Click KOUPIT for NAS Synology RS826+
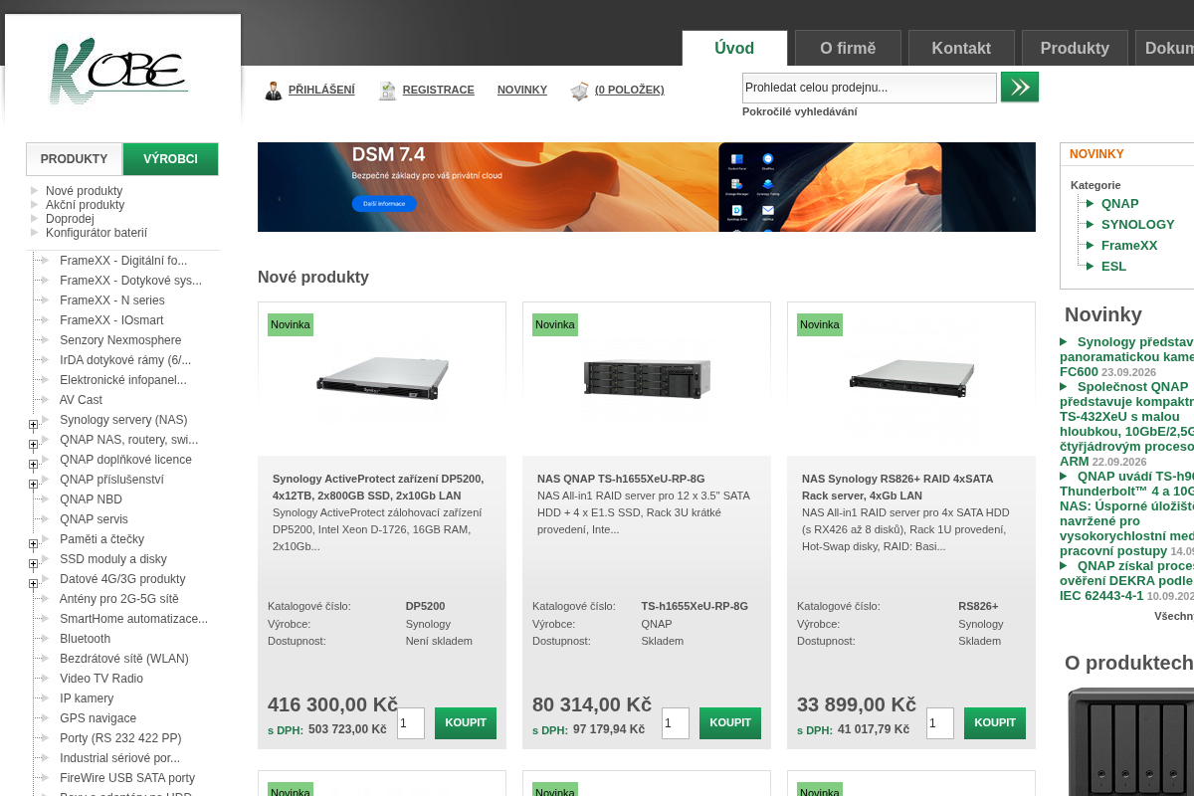The width and height of the screenshot is (1194, 796). [x=995, y=723]
